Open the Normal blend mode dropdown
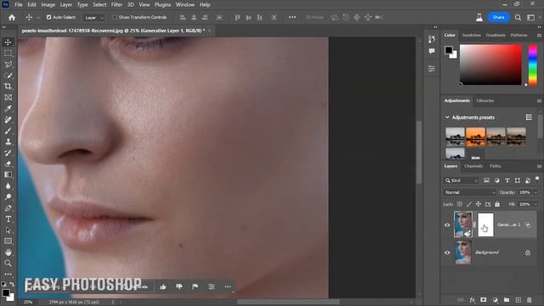Viewport: 544px width, 306px height. (469, 192)
